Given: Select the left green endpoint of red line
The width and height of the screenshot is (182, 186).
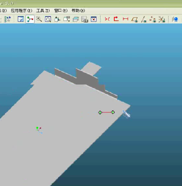Looking at the screenshot, I should pos(100,112).
